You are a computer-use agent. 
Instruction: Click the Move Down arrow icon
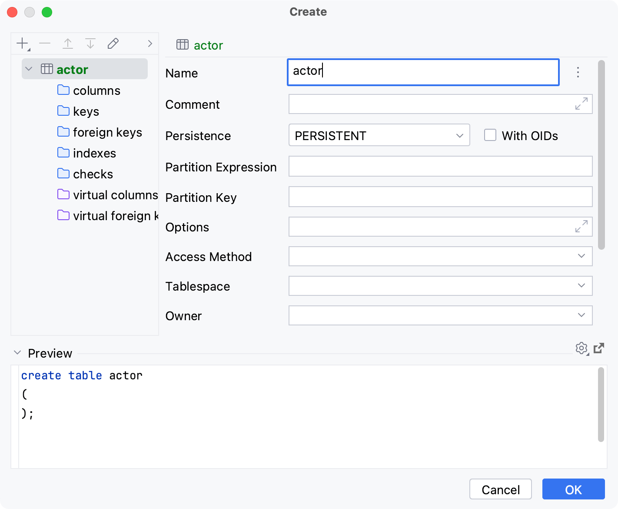[90, 44]
